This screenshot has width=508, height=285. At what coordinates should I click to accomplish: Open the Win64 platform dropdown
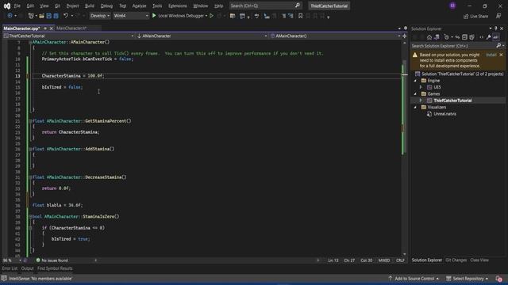point(130,16)
